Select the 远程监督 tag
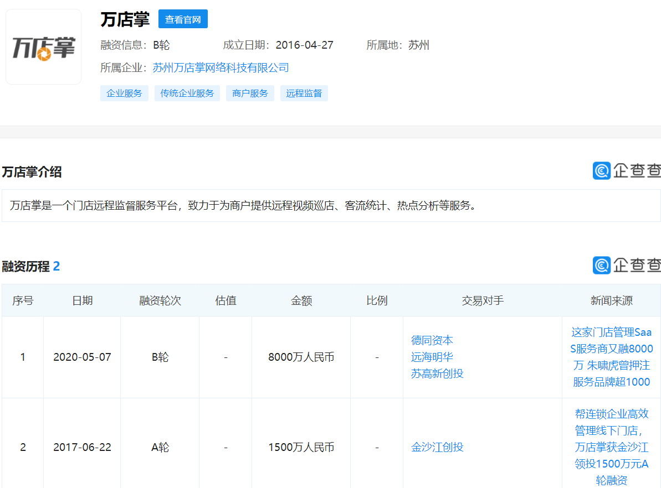 304,93
